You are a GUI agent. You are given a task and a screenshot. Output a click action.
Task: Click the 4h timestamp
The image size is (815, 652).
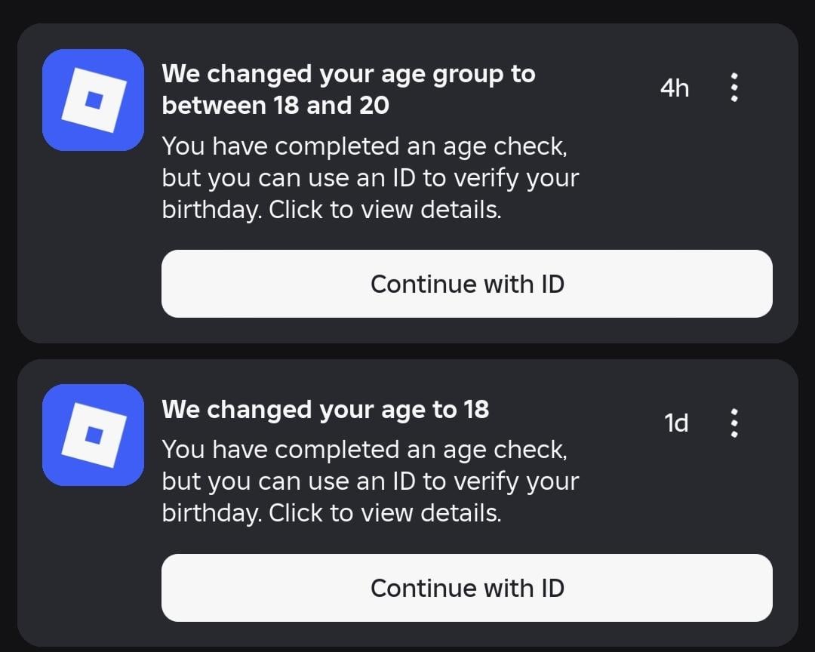(x=675, y=88)
